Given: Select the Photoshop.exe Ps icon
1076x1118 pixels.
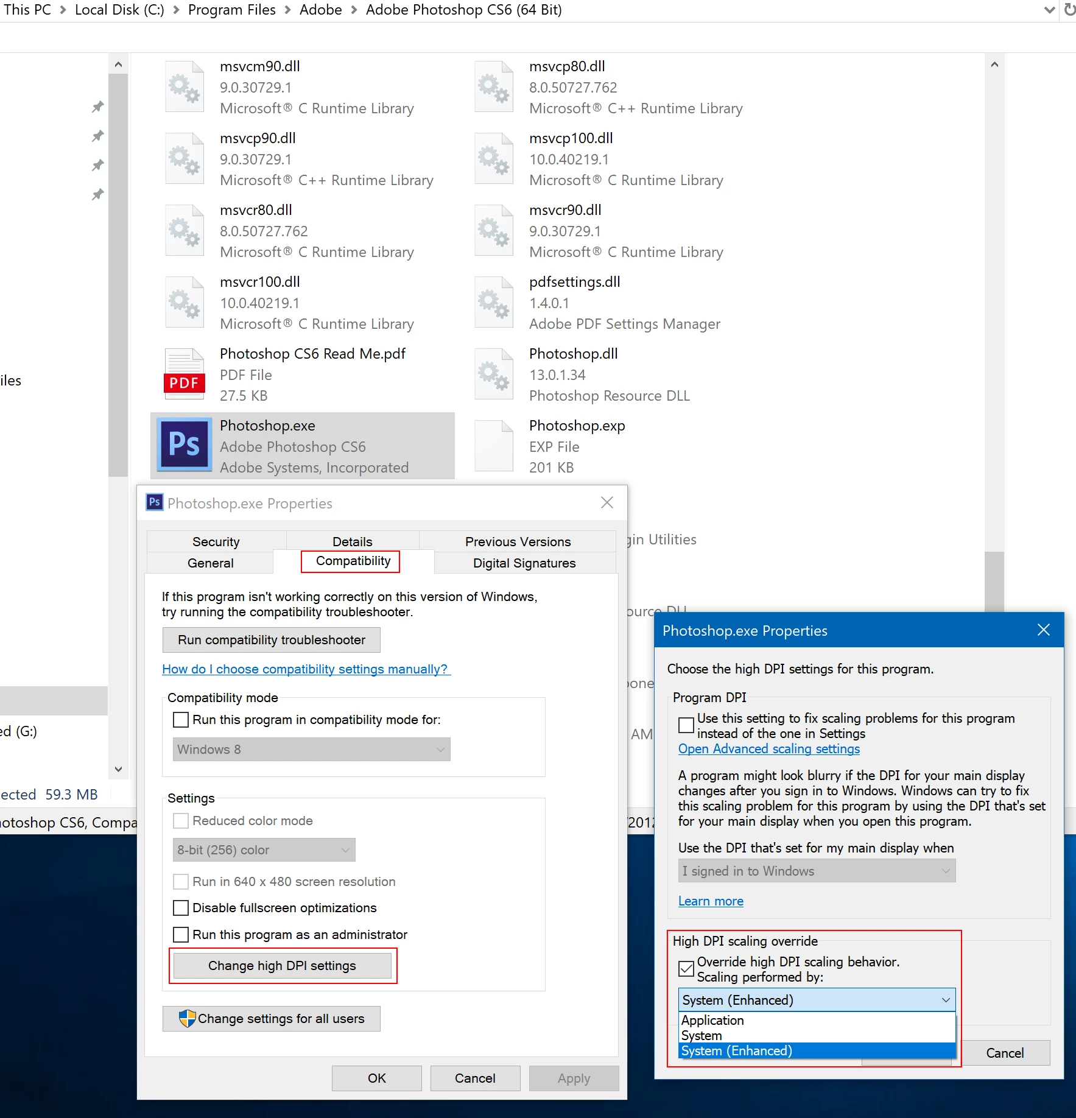Looking at the screenshot, I should 185,445.
